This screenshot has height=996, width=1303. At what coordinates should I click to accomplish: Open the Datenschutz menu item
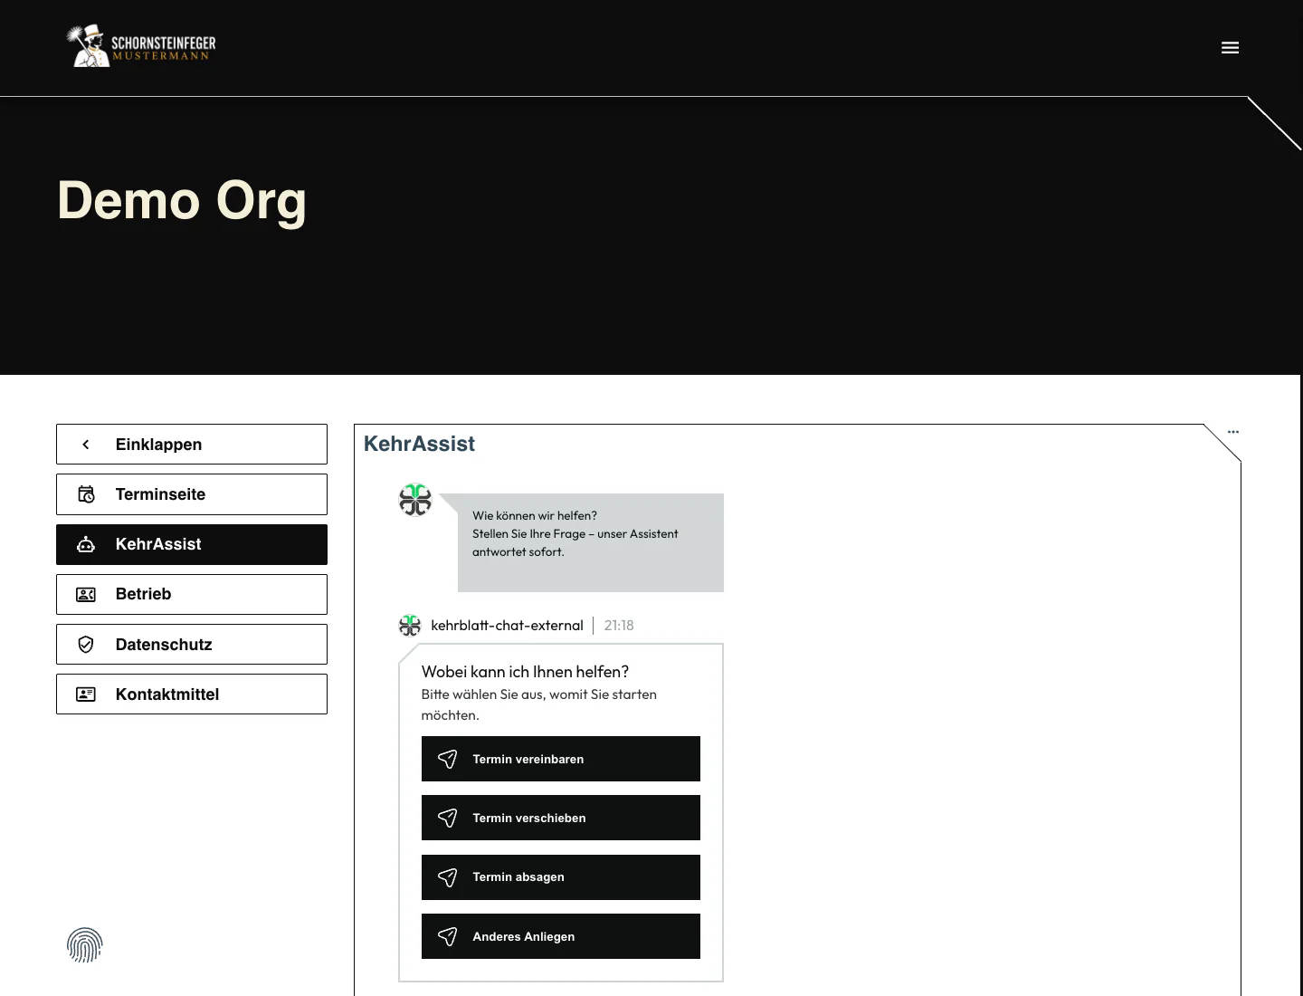click(192, 645)
